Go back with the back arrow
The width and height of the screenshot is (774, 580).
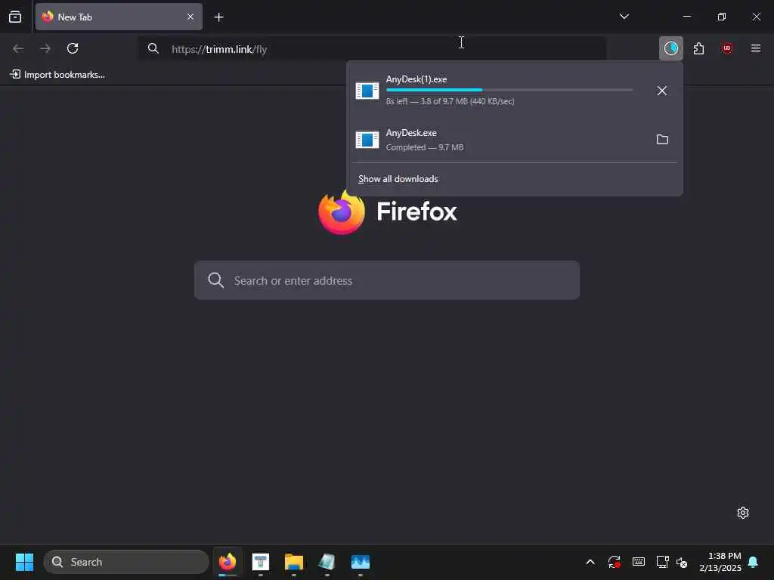pos(18,48)
